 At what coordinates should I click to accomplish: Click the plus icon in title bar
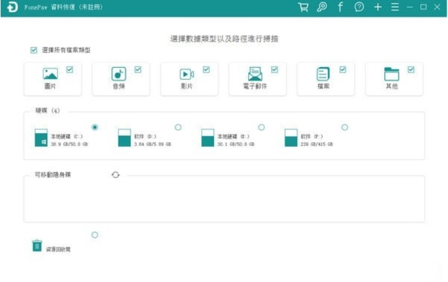pyautogui.click(x=378, y=7)
